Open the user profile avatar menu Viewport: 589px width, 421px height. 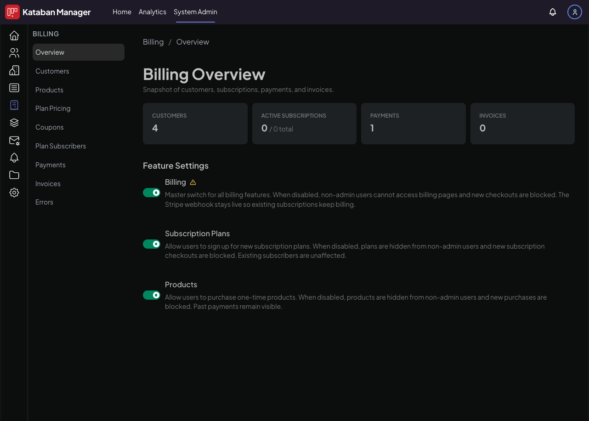(575, 12)
